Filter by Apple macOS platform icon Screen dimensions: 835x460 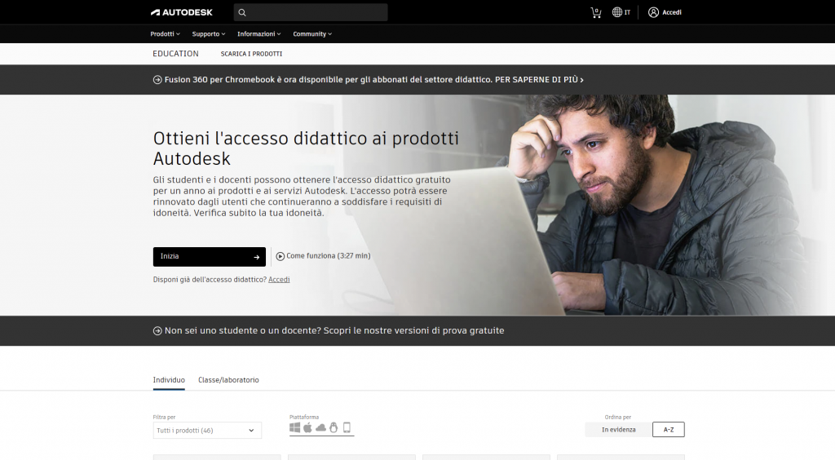tap(307, 427)
